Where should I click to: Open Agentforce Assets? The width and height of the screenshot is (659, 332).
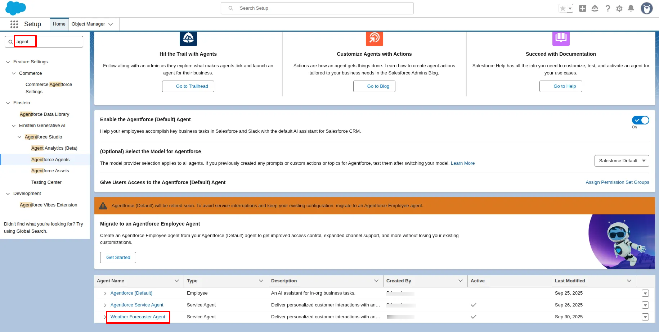(x=50, y=171)
